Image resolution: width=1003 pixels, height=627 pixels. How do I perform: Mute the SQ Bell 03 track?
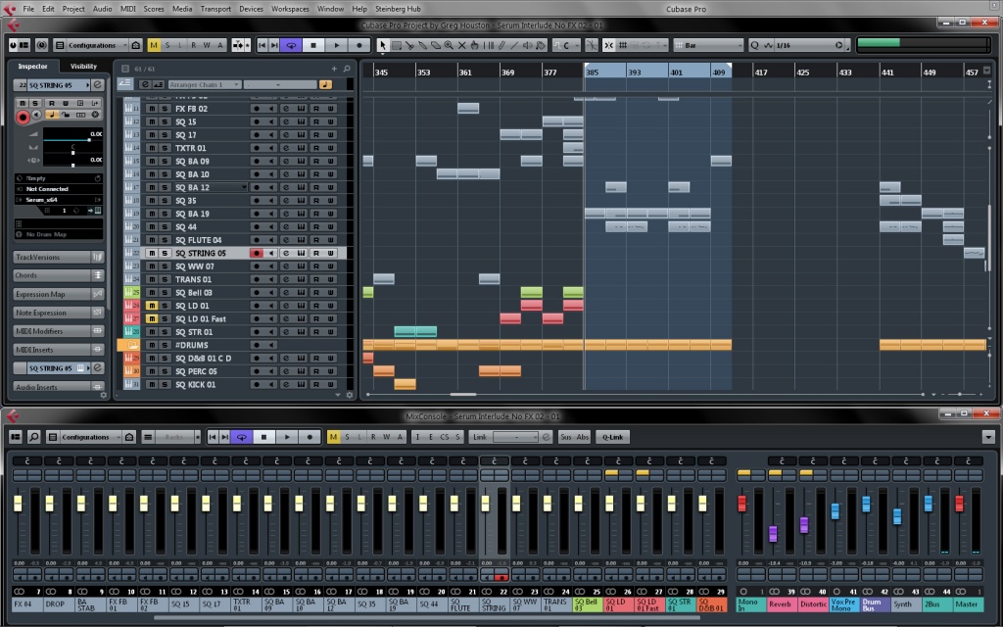click(152, 293)
